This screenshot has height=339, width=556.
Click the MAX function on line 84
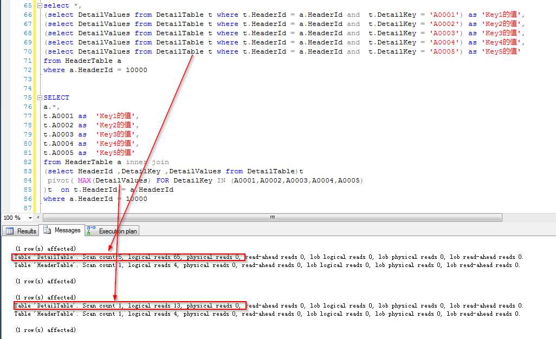(x=85, y=181)
